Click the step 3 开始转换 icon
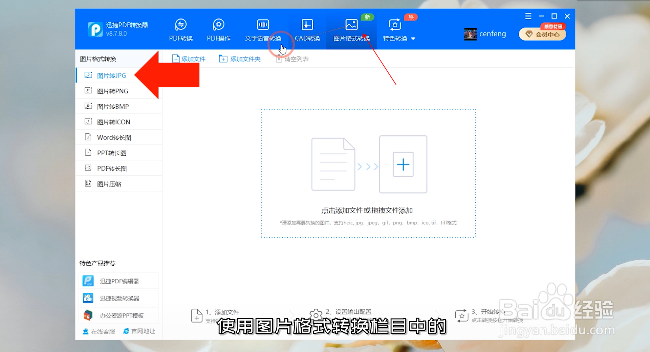 (x=462, y=315)
